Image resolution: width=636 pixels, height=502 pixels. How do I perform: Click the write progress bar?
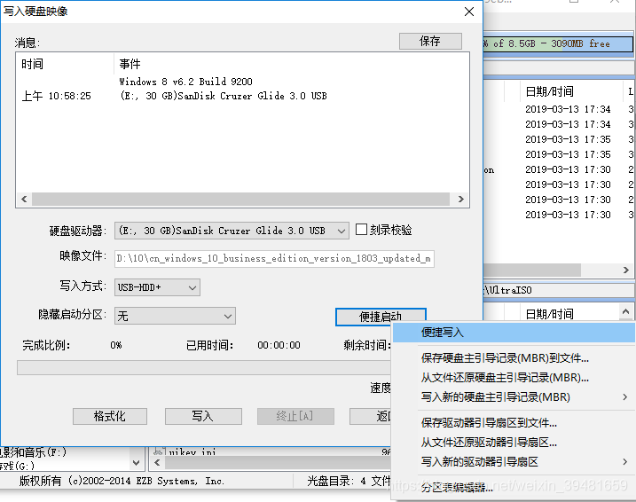pos(204,368)
